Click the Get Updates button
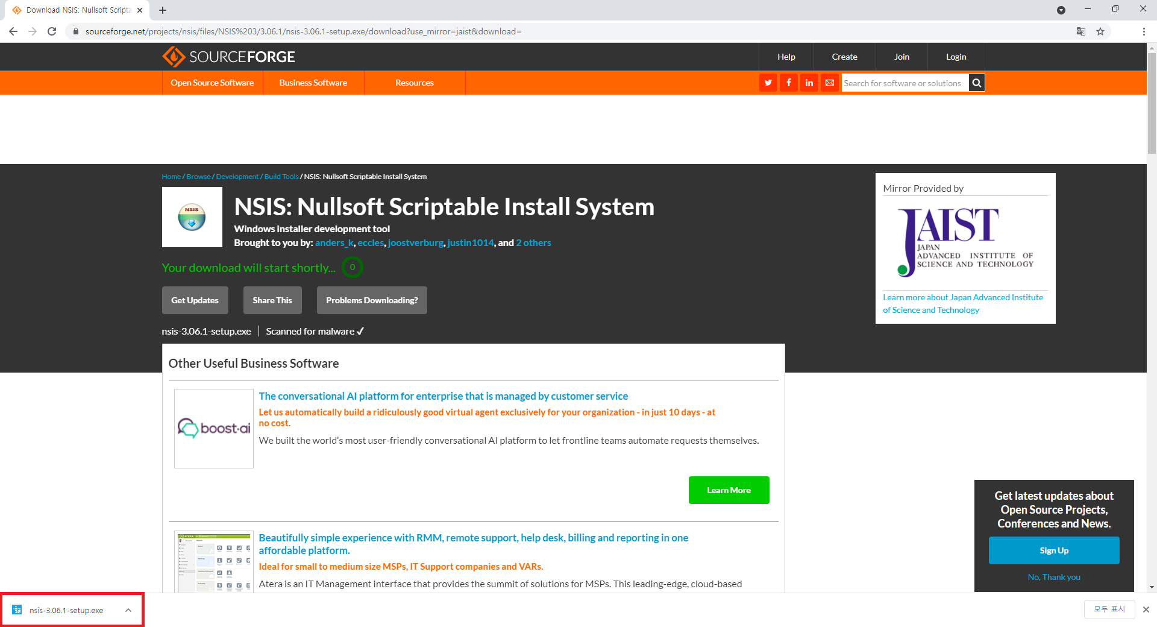1157x627 pixels. [x=195, y=300]
